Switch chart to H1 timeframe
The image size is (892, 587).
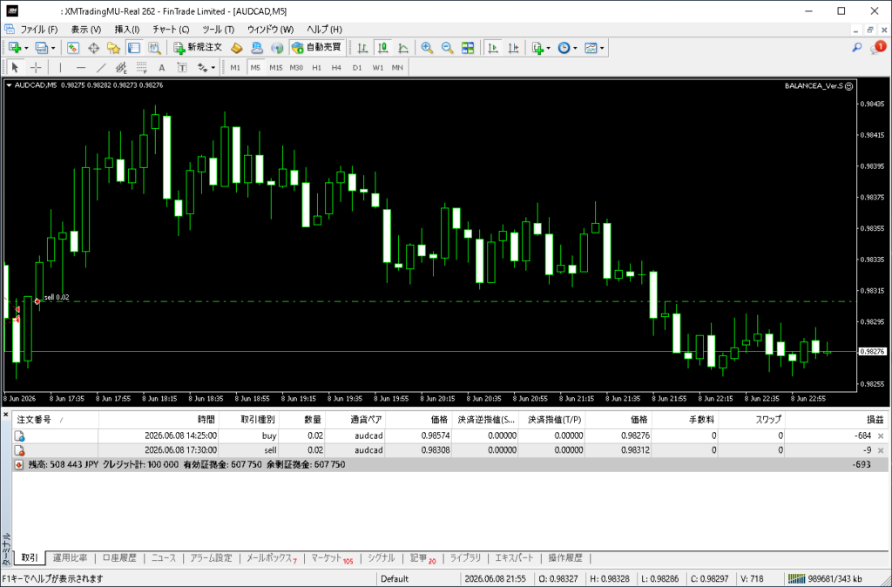click(x=317, y=68)
